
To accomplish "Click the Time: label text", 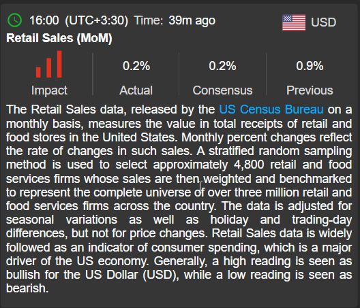I will 149,20.
